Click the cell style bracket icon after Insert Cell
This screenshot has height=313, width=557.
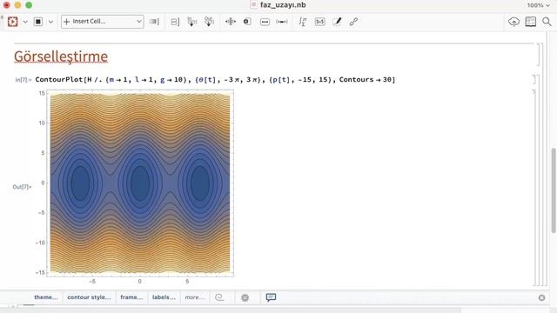point(154,22)
